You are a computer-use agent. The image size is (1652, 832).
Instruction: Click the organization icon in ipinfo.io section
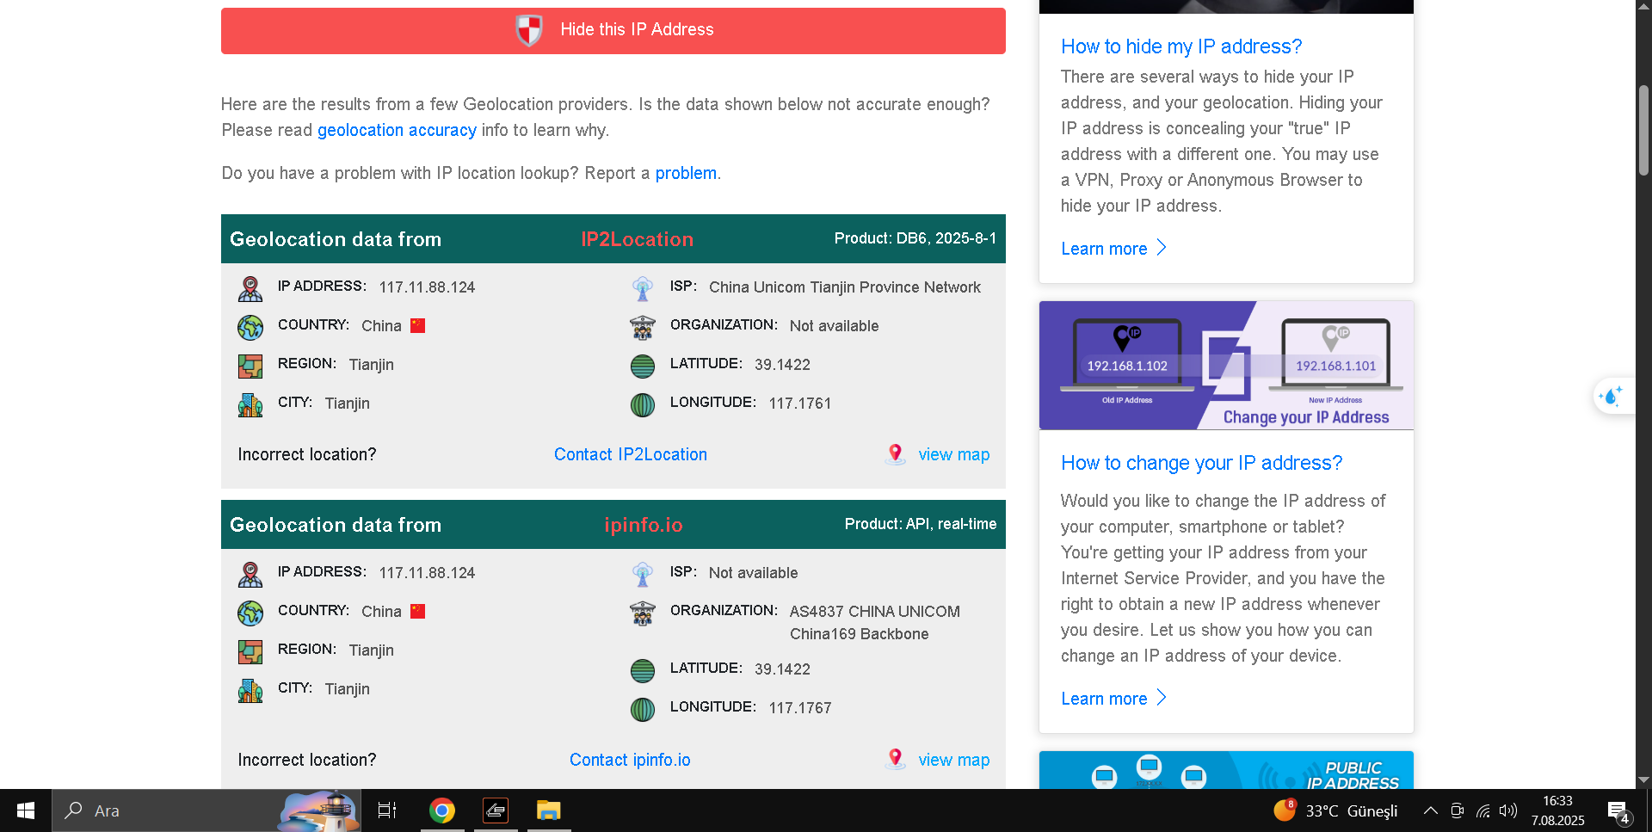pos(643,613)
